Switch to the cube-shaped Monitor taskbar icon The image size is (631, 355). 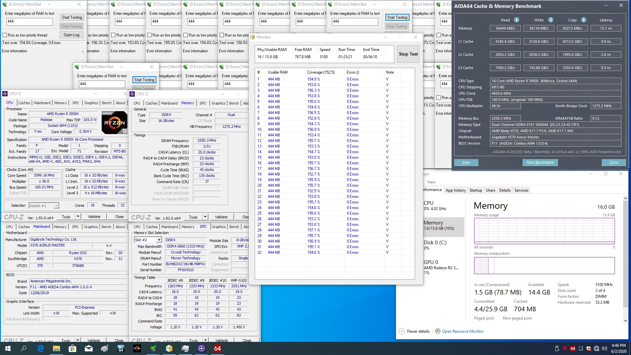click(169, 348)
